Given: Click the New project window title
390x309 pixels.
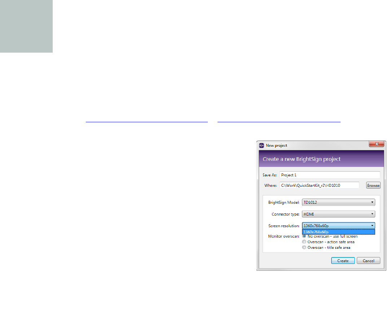Looking at the screenshot, I should [x=277, y=145].
